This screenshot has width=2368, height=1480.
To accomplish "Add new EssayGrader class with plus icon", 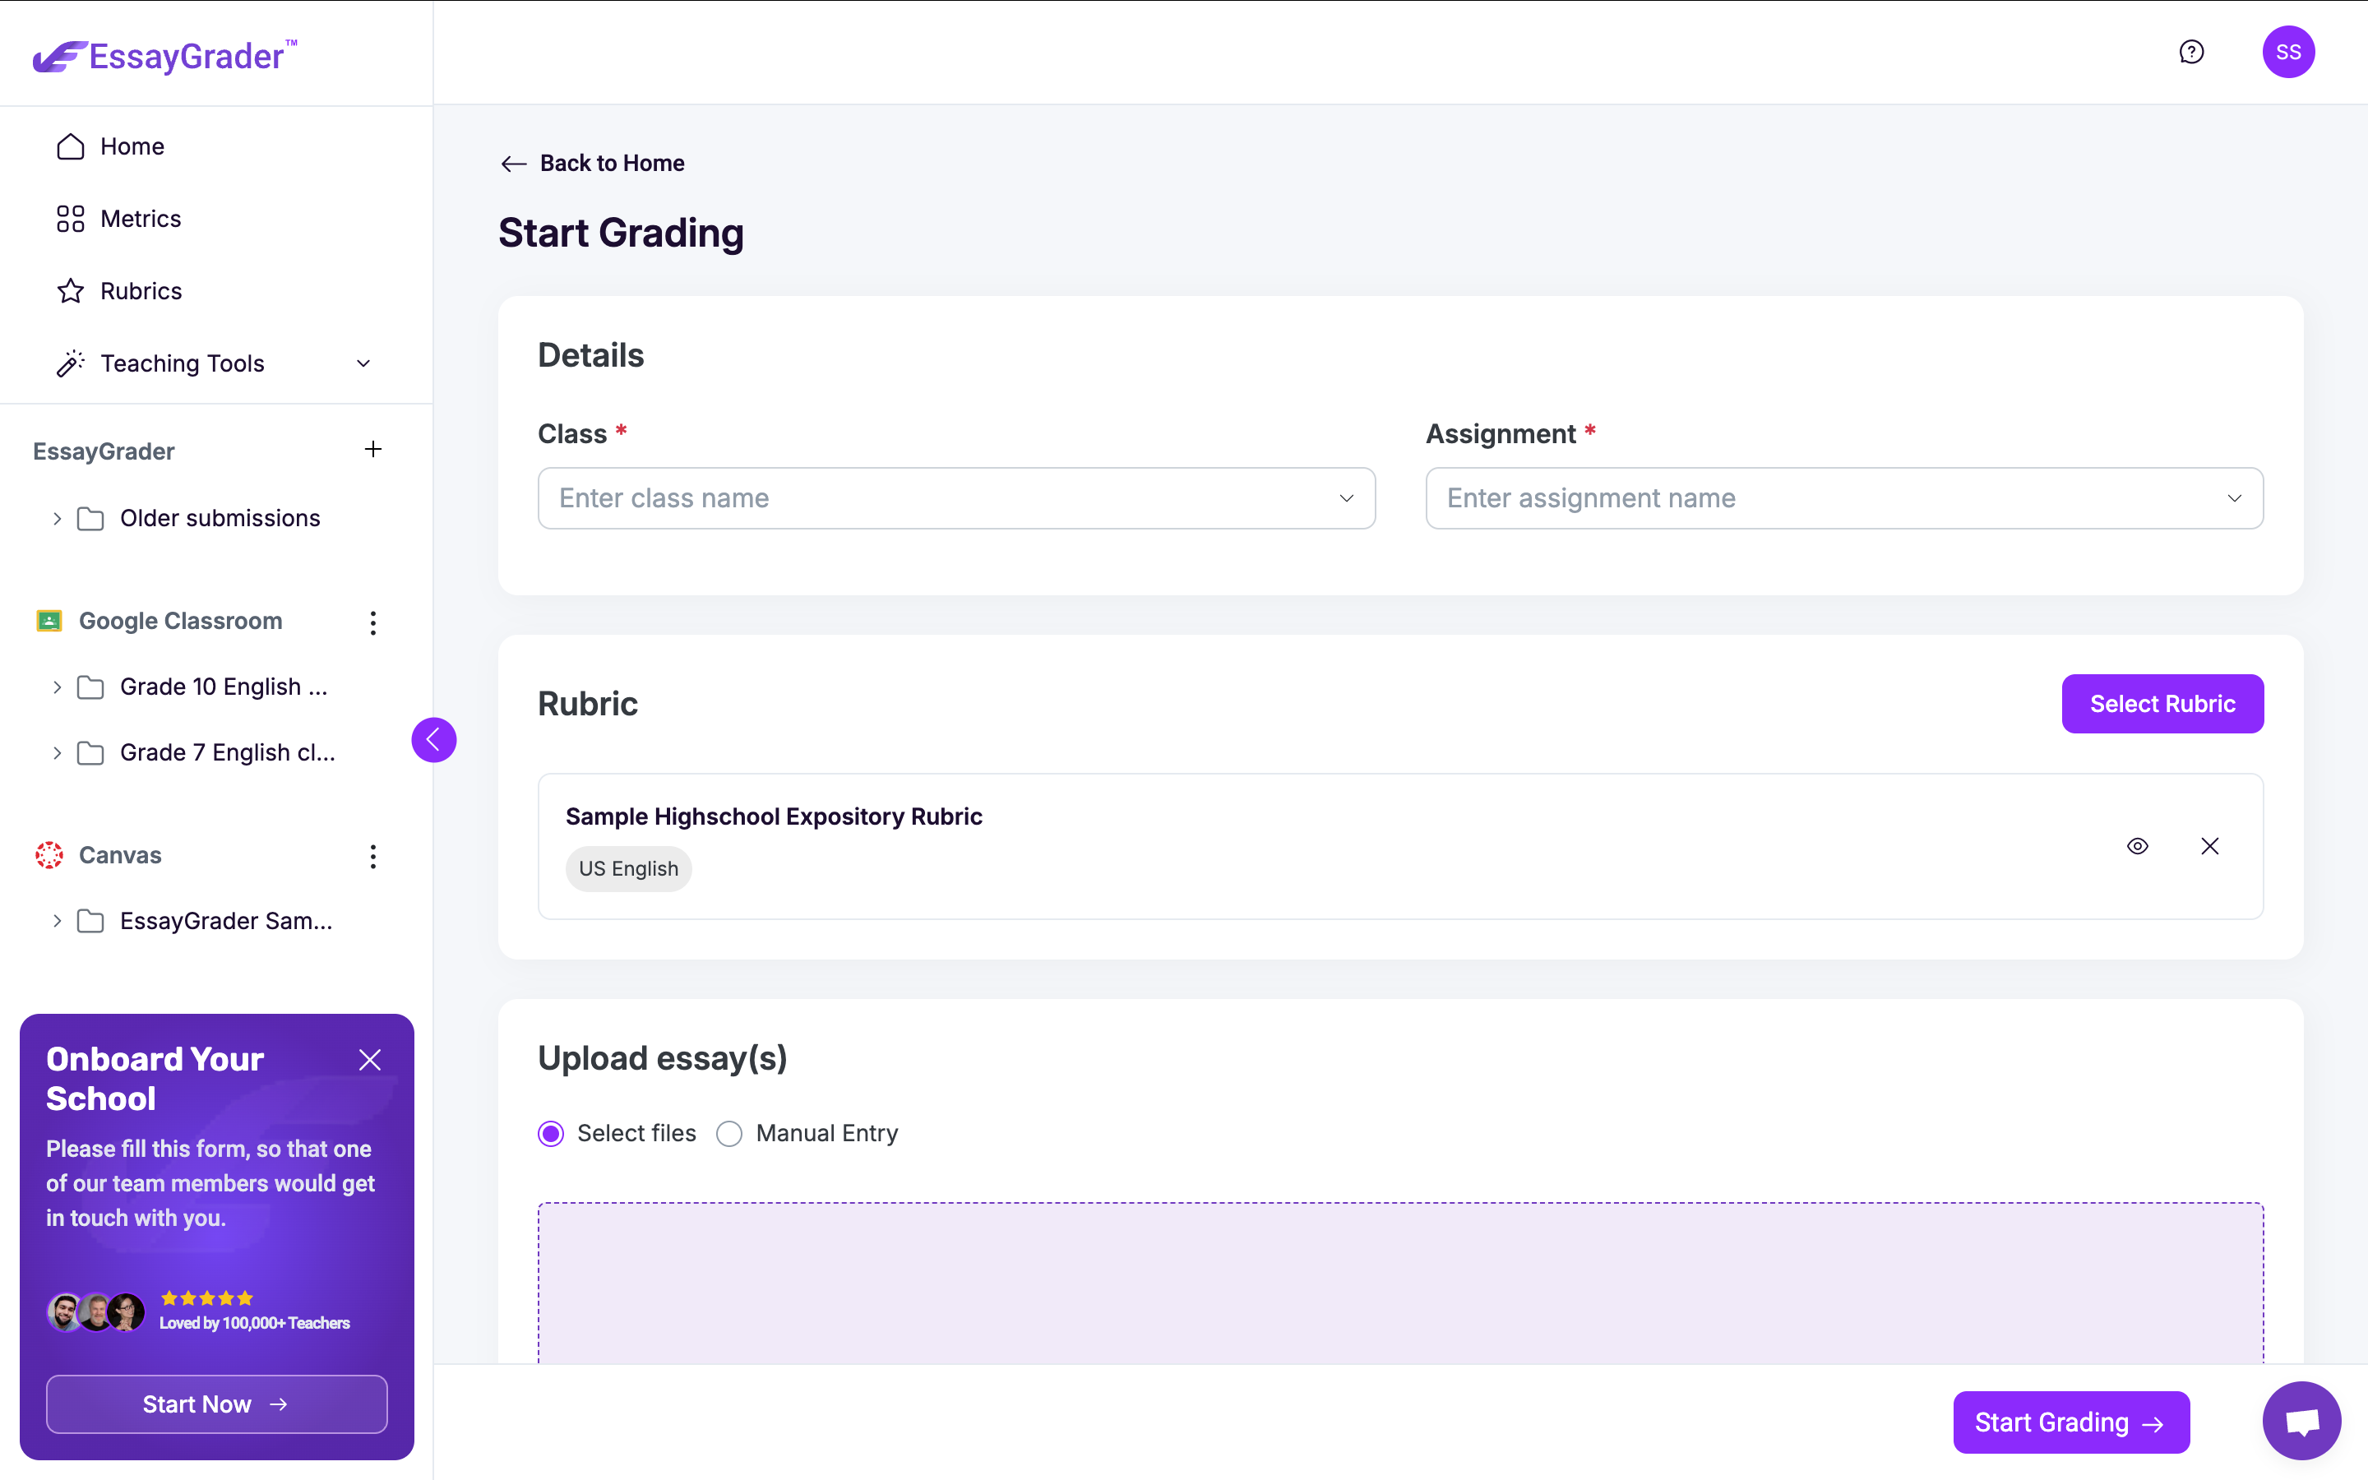I will pos(372,449).
